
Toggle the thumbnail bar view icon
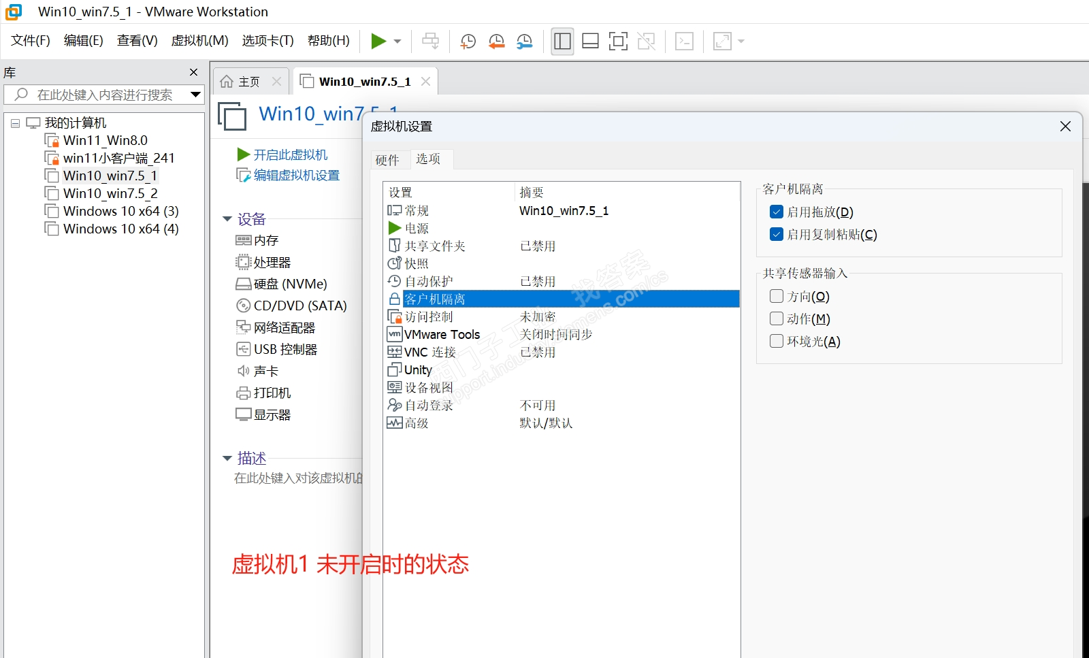(x=591, y=42)
